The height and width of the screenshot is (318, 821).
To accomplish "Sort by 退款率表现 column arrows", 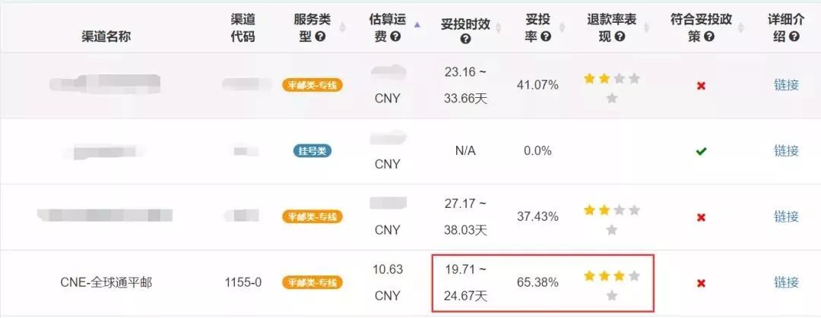I will click(x=645, y=28).
